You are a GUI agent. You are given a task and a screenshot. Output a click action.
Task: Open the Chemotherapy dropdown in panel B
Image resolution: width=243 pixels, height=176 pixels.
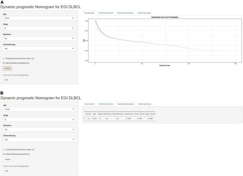tap(39, 140)
